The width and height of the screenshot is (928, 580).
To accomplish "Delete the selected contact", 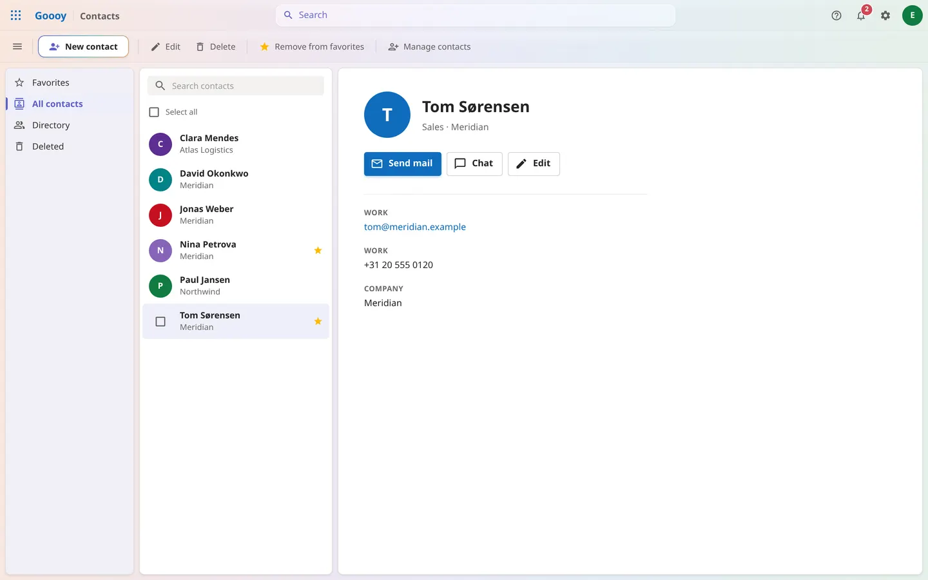I will tap(216, 46).
